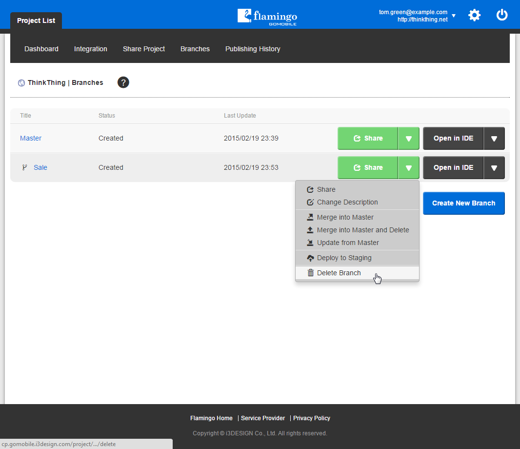Click the Privacy Policy footer link

click(x=311, y=418)
